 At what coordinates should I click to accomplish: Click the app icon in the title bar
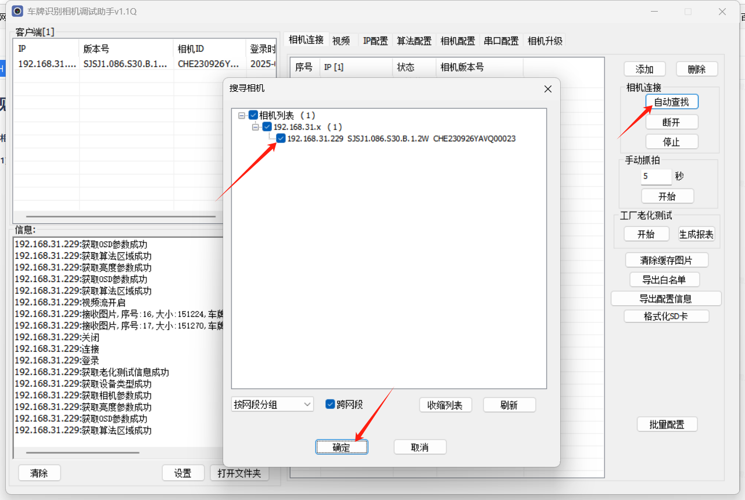[x=17, y=11]
